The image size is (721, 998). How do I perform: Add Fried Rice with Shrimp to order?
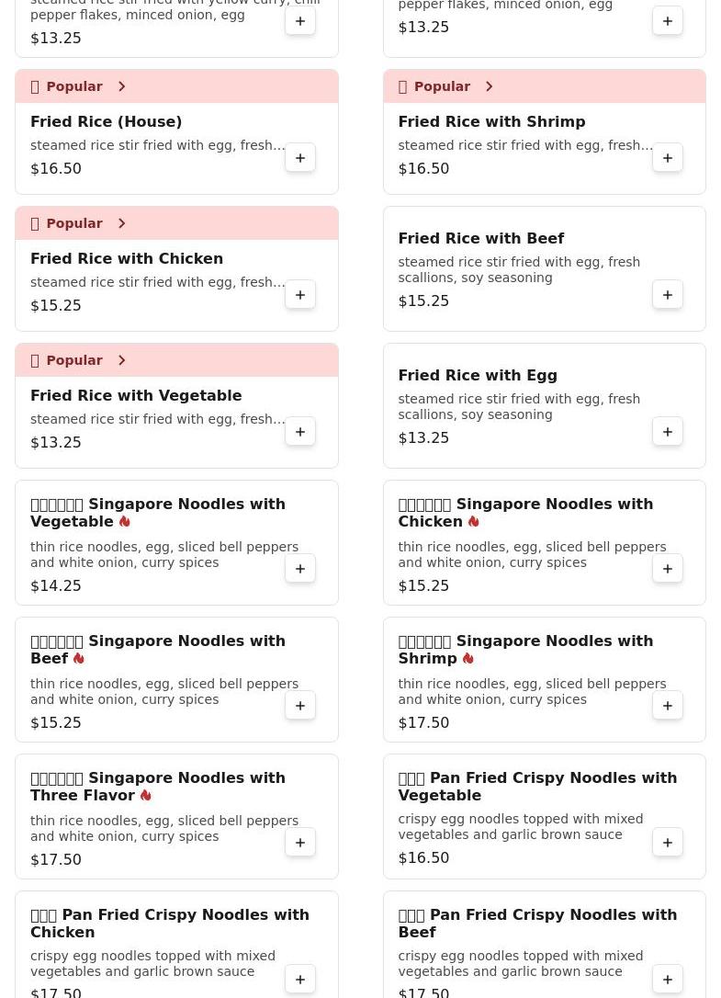pos(668,158)
